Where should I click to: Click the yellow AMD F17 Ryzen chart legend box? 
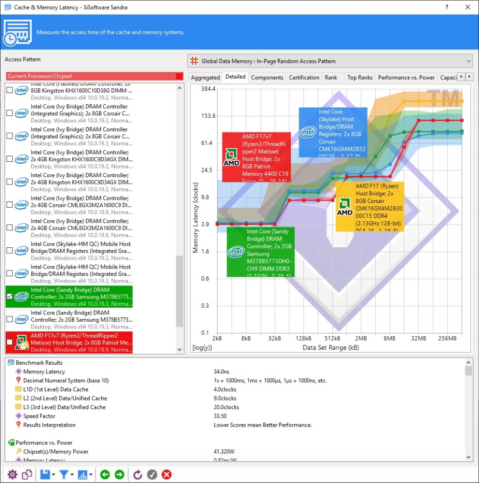pos(370,206)
